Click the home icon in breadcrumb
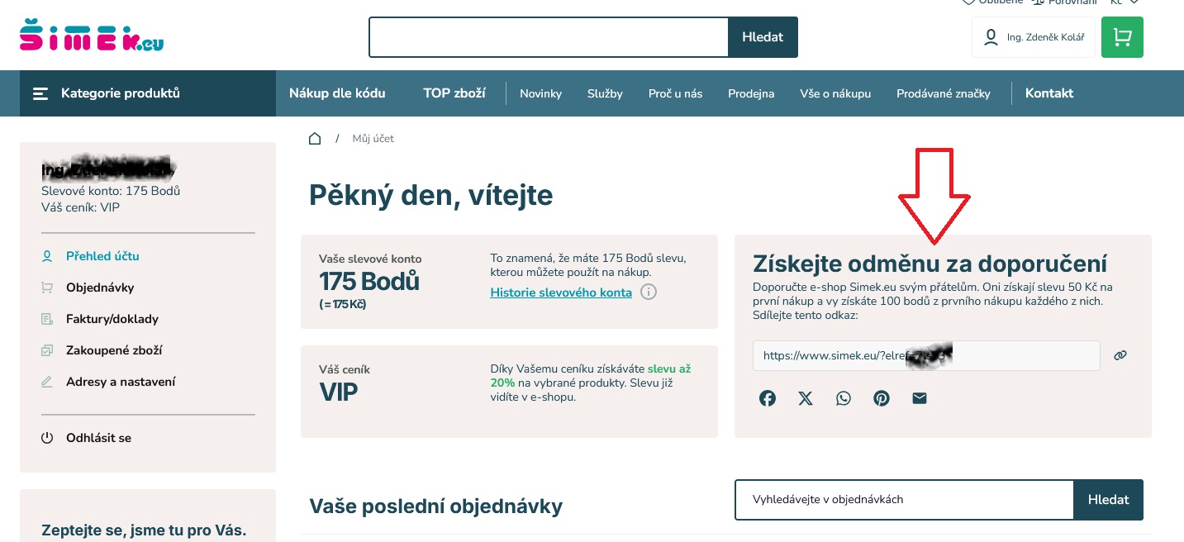 click(x=315, y=139)
